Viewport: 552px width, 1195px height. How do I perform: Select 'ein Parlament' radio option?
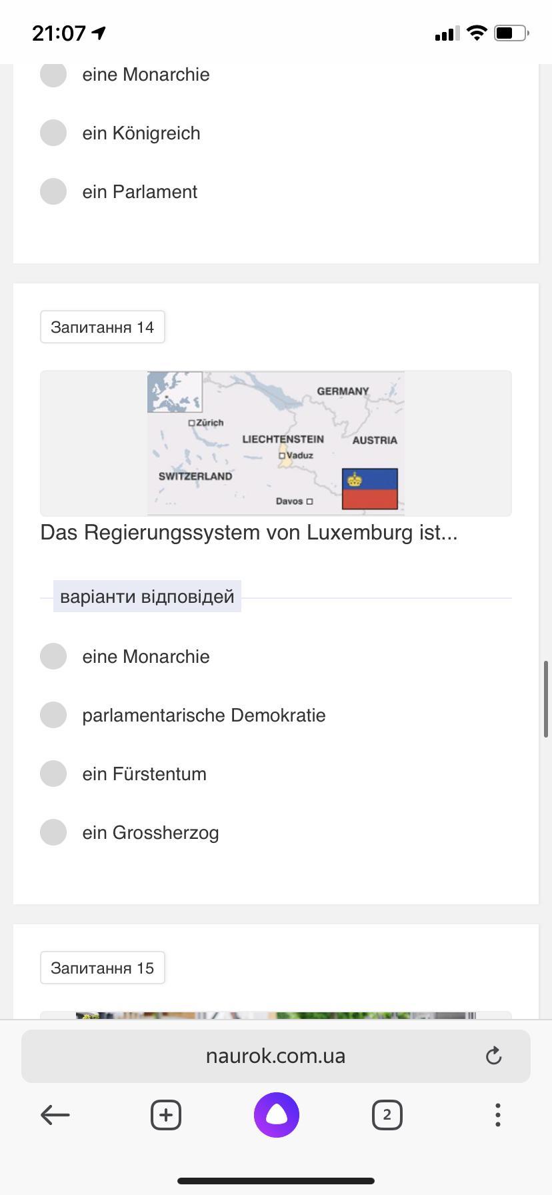point(53,191)
